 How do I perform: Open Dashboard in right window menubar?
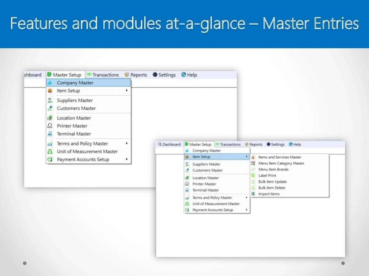pos(169,144)
